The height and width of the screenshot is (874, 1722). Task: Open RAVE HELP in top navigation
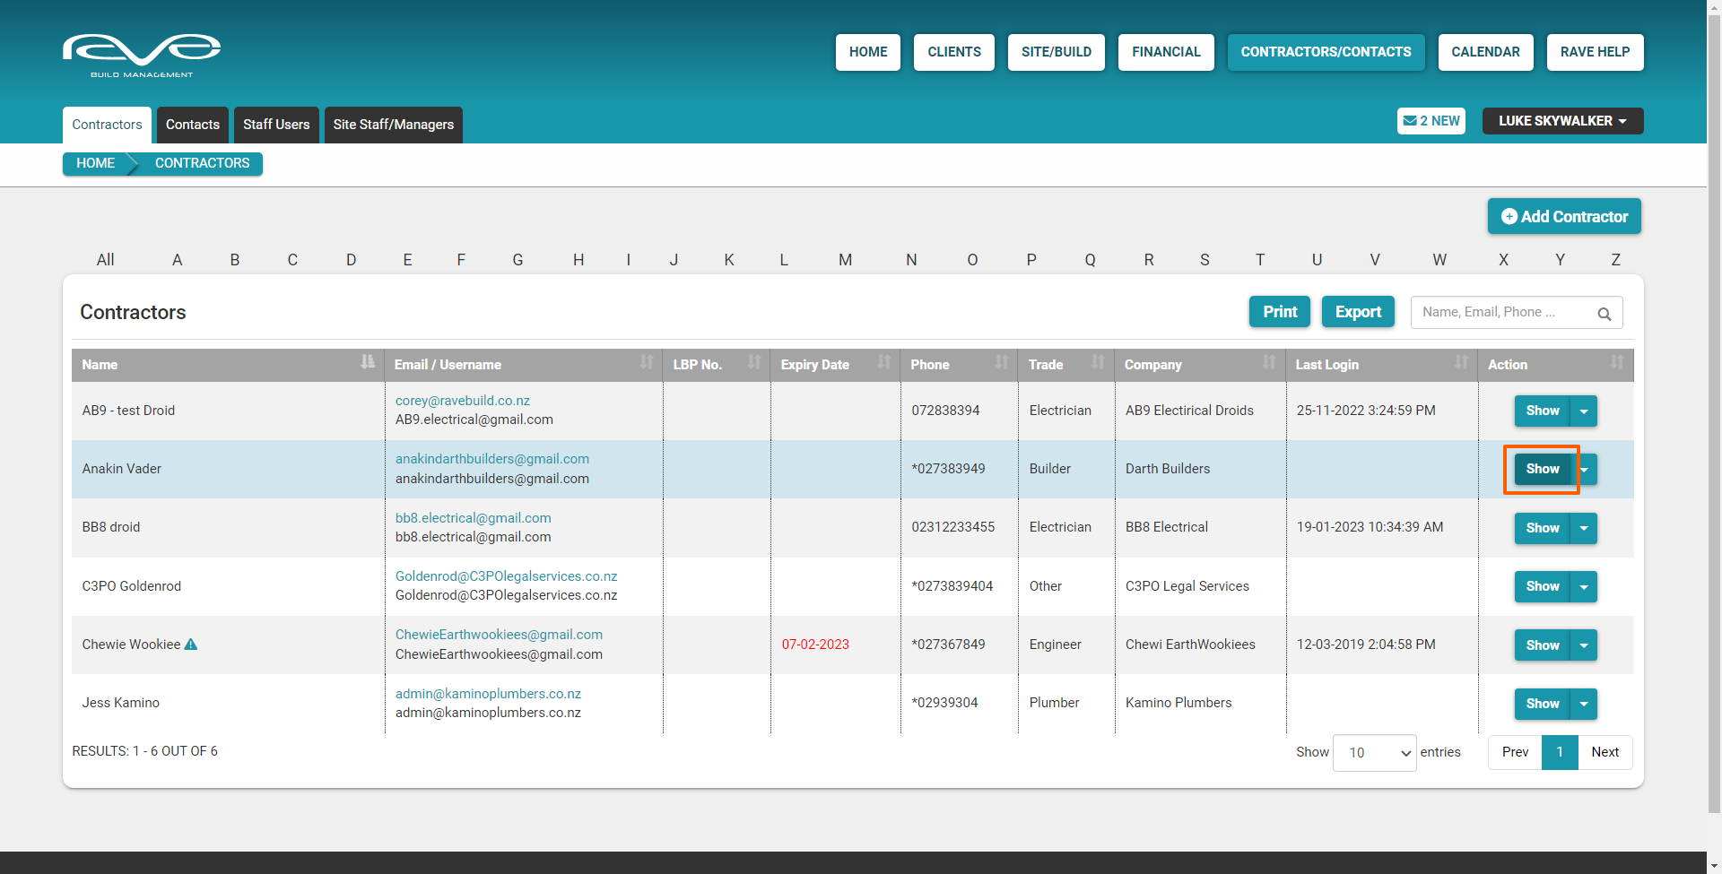1596,52
